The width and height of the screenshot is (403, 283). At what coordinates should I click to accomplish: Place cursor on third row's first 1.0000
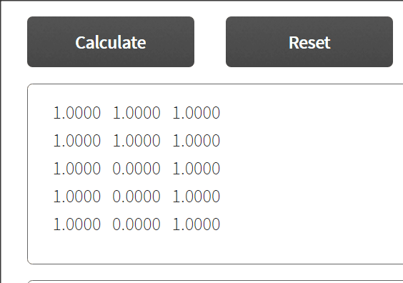[77, 169]
